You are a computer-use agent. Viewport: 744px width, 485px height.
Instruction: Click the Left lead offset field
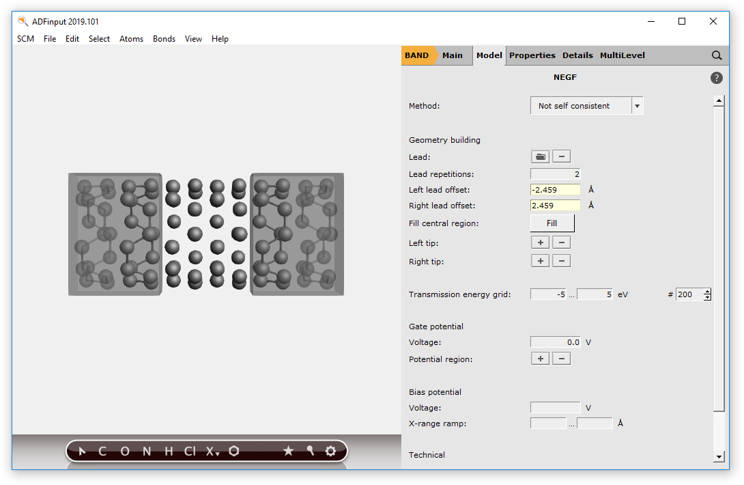tap(555, 190)
